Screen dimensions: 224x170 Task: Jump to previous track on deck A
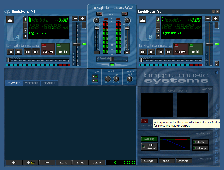10,52
